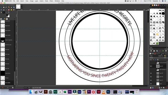Toggle visibility eye of second layer
This screenshot has height=95, width=168.
point(151,66)
